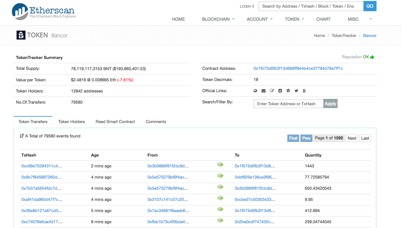Switch to Token Holders tab
The image size is (402, 228).
coord(72,122)
